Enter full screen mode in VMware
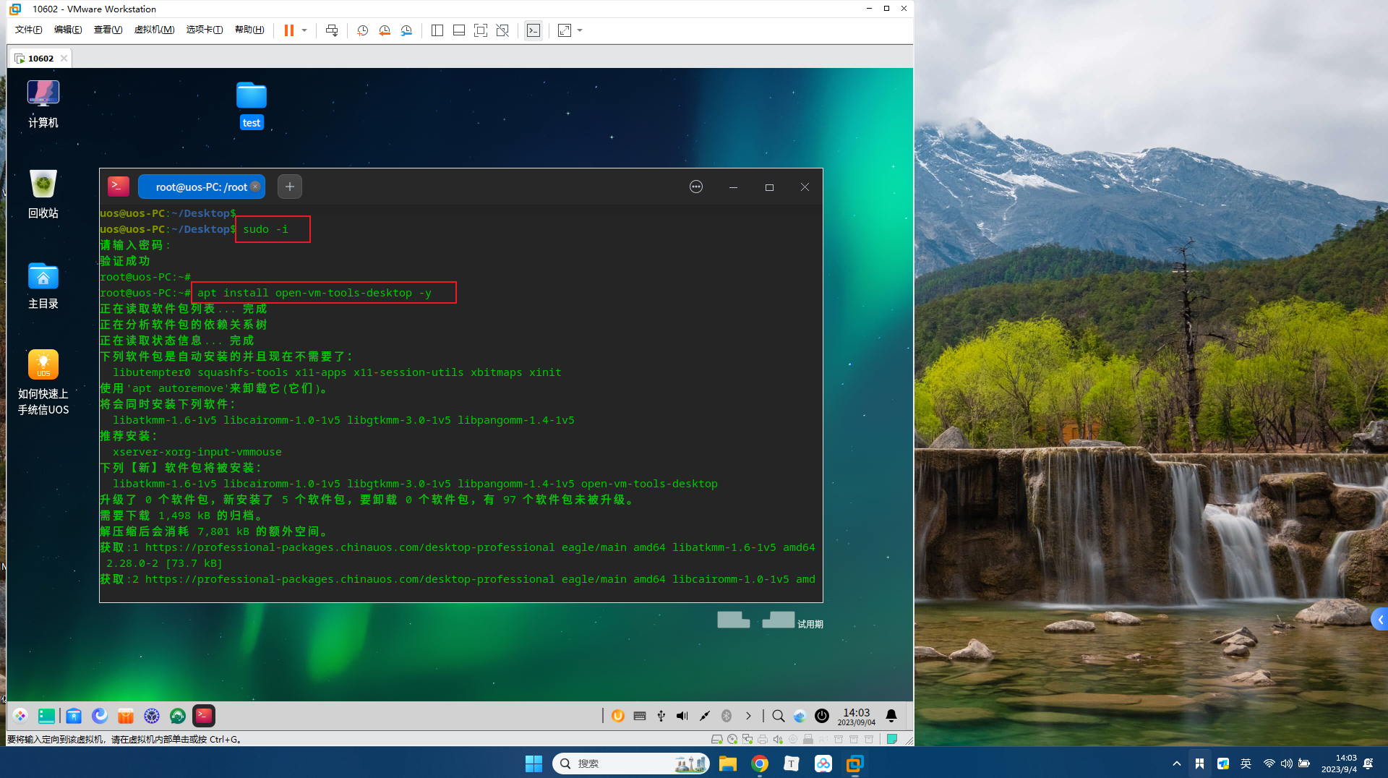 (481, 30)
